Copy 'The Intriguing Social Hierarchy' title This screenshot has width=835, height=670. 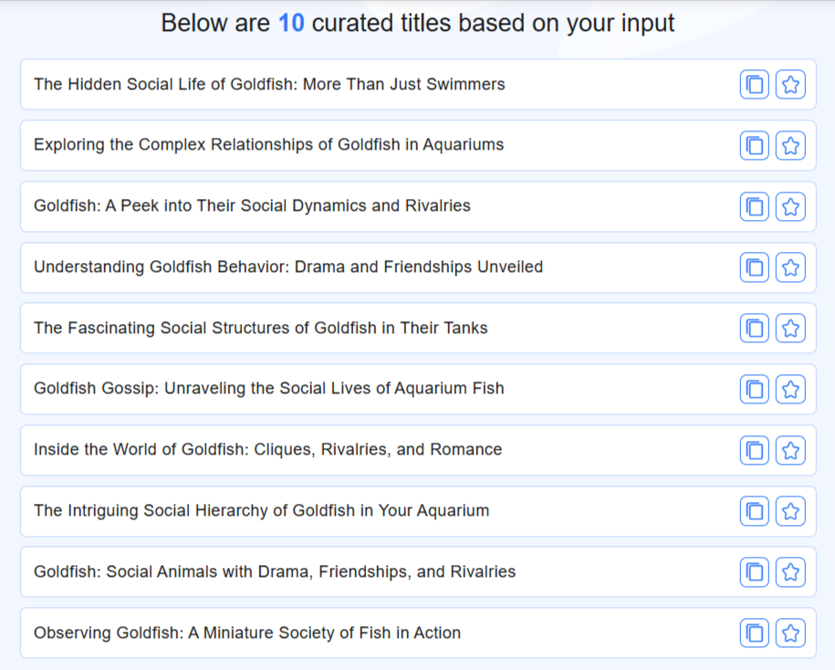click(754, 511)
